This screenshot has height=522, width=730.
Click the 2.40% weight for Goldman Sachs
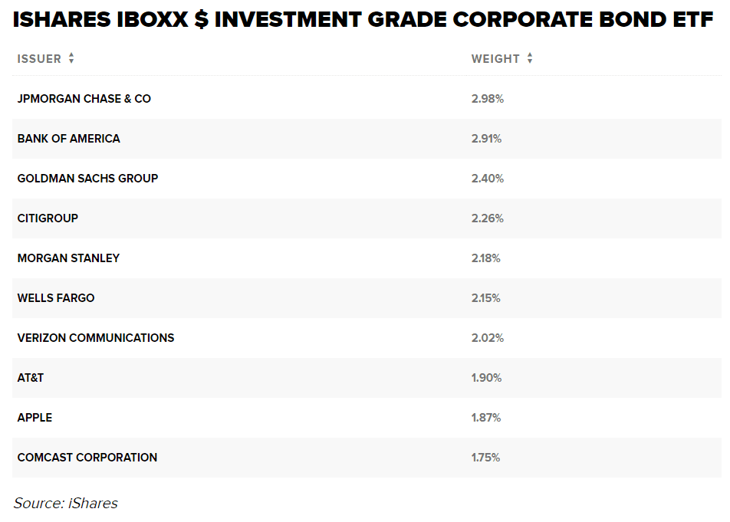click(x=488, y=179)
